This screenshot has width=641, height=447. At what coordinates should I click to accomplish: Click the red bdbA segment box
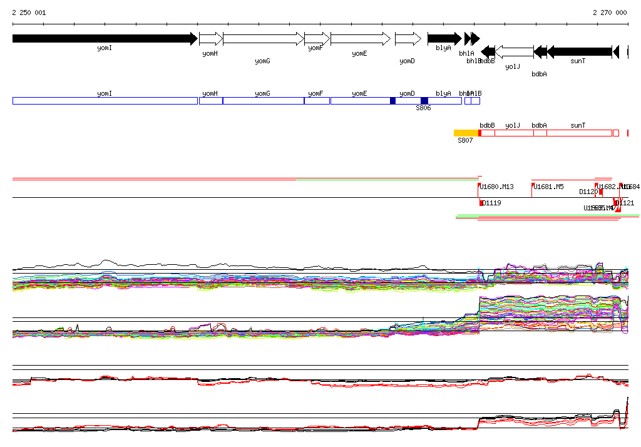(540, 133)
